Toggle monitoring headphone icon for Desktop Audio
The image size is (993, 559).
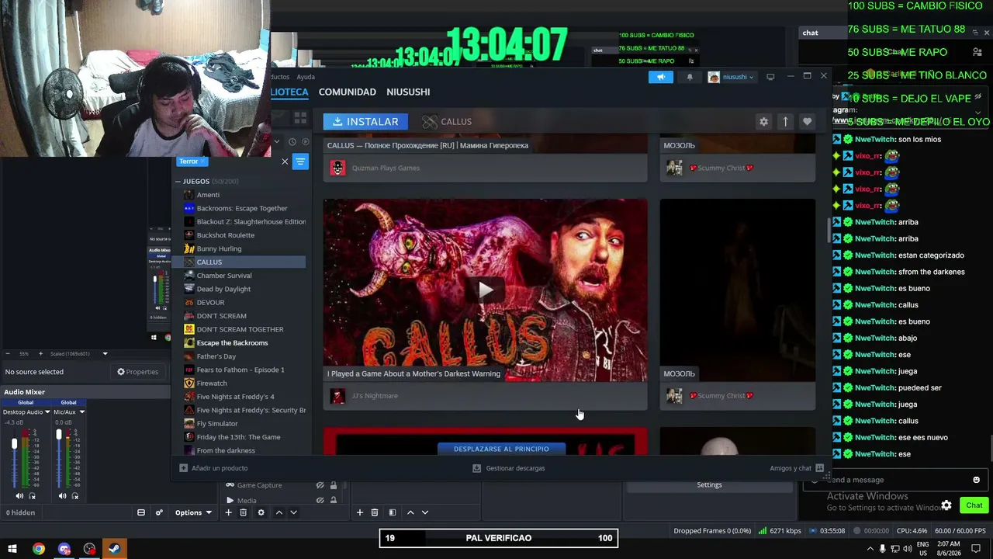32,496
